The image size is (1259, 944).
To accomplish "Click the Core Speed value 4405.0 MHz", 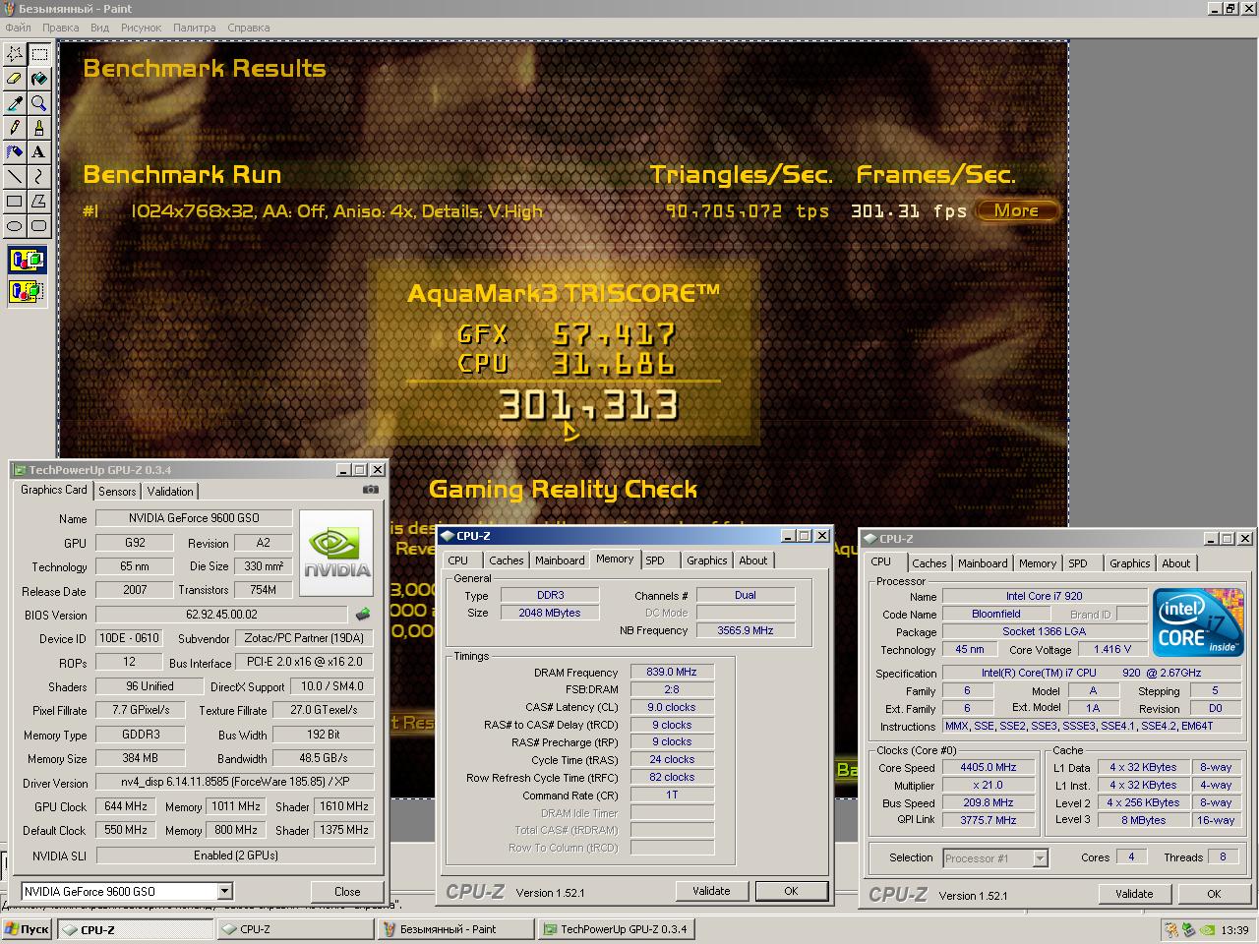I will tap(989, 767).
